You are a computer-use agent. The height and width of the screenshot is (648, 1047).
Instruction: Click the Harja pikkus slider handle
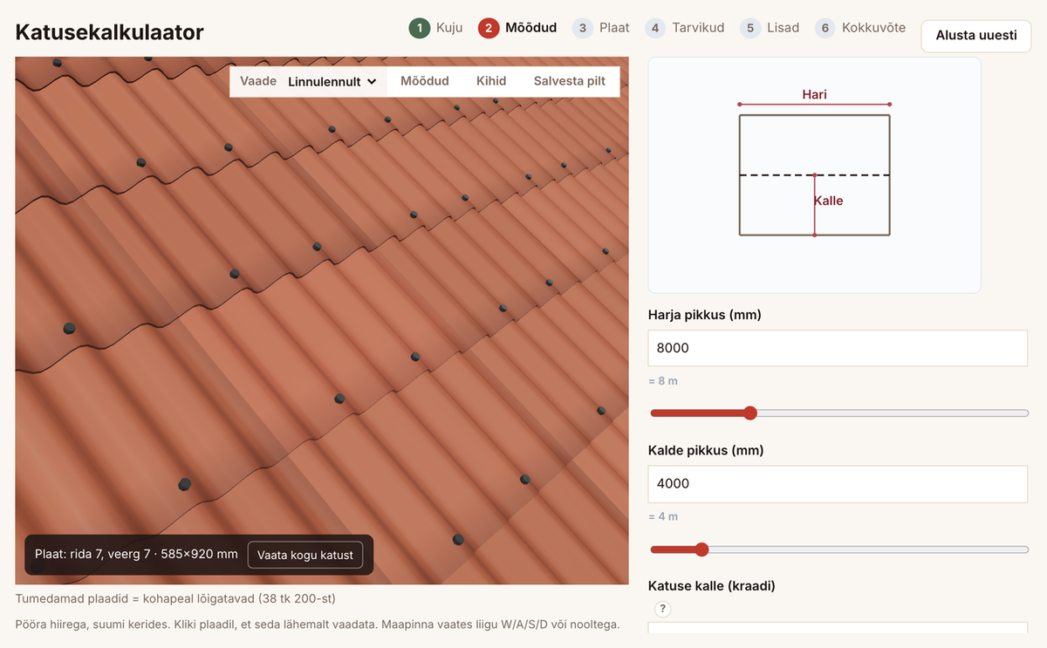point(749,413)
